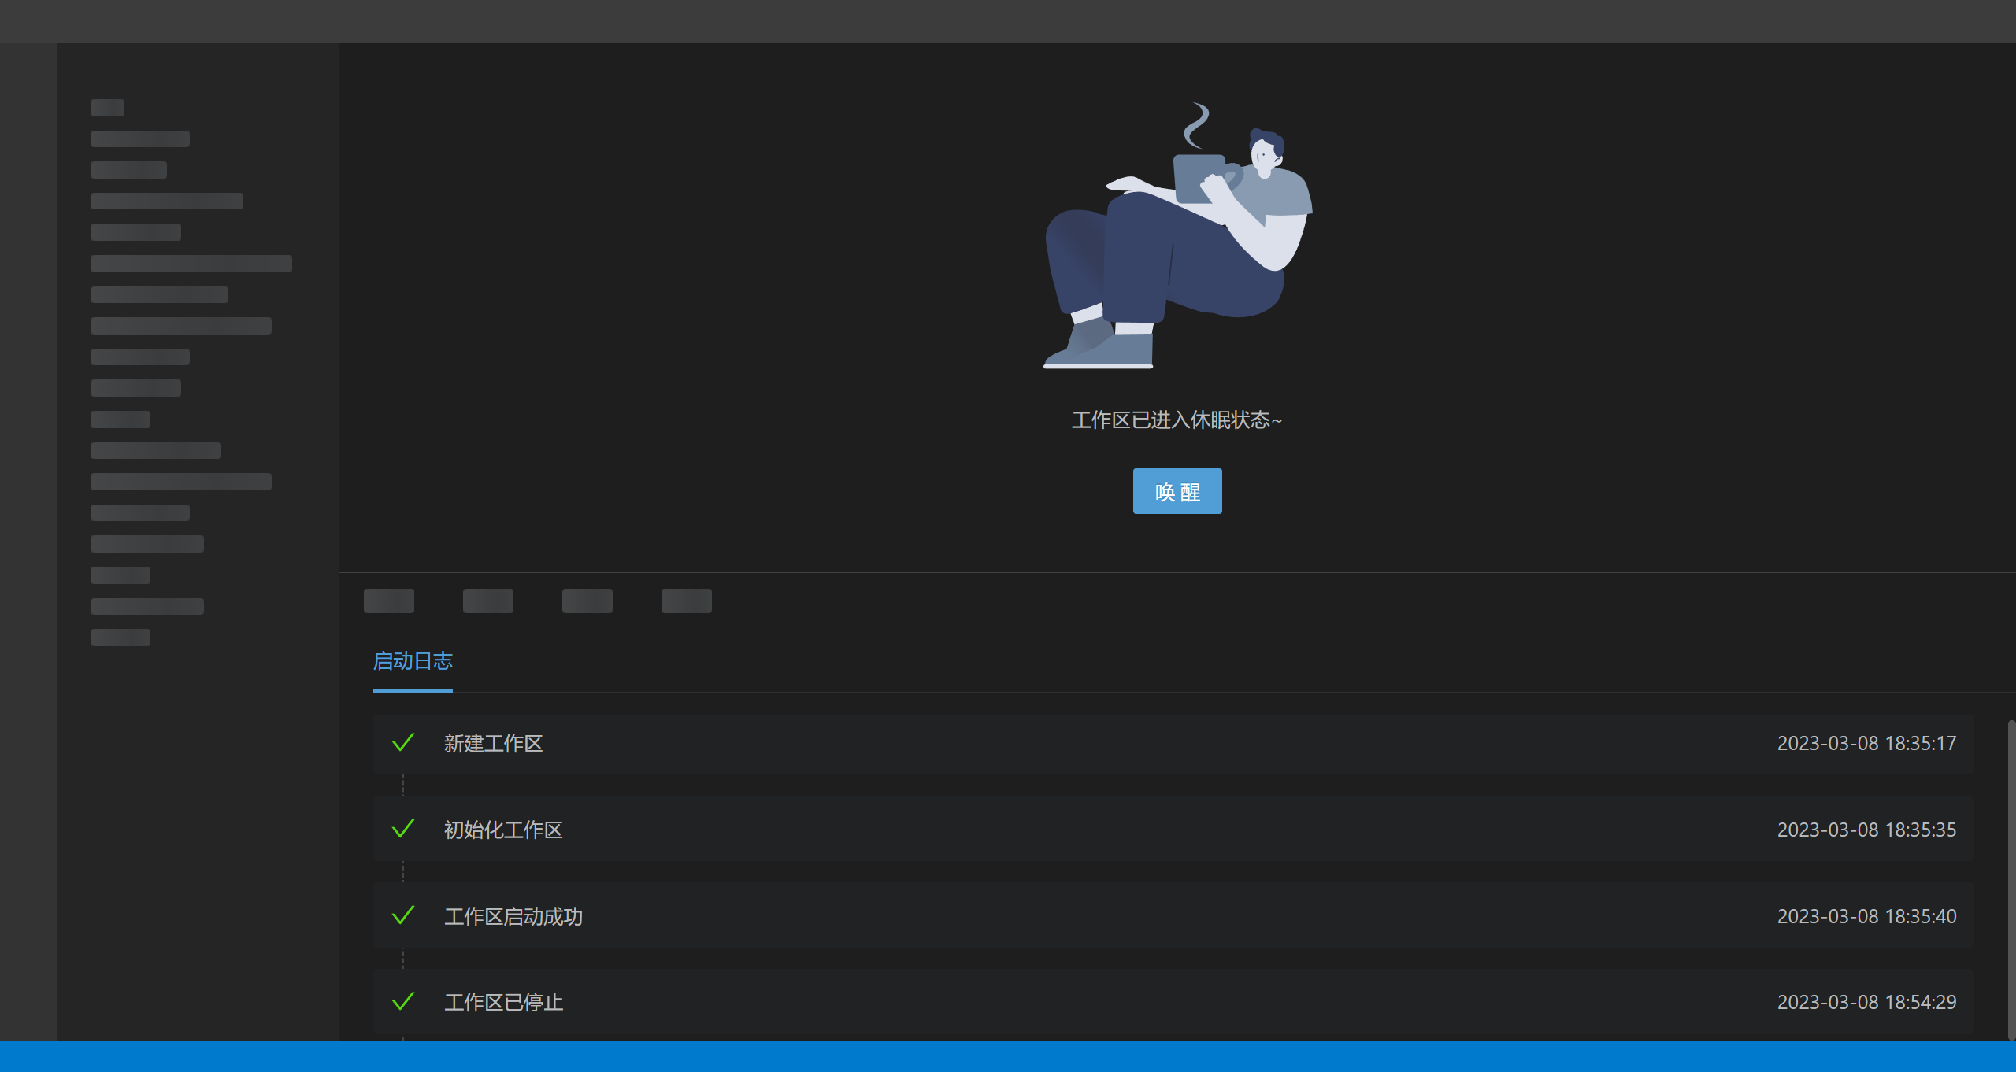Click green checkmark beside 工作区启动成功
The image size is (2016, 1072).
point(402,915)
